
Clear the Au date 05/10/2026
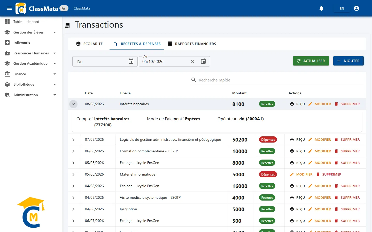click(x=192, y=61)
